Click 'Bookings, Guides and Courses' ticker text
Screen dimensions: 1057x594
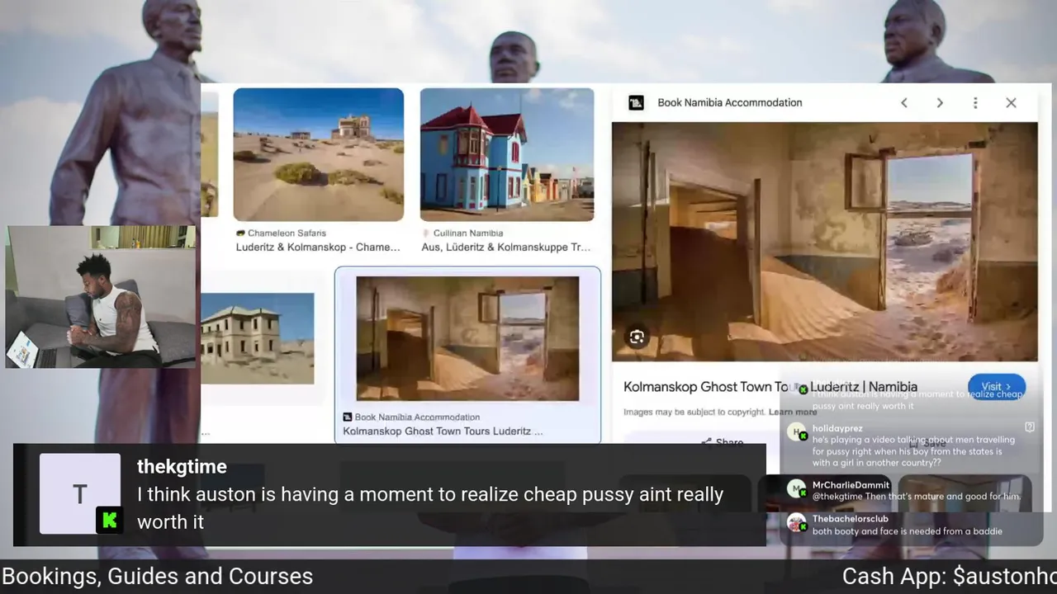pos(157,576)
